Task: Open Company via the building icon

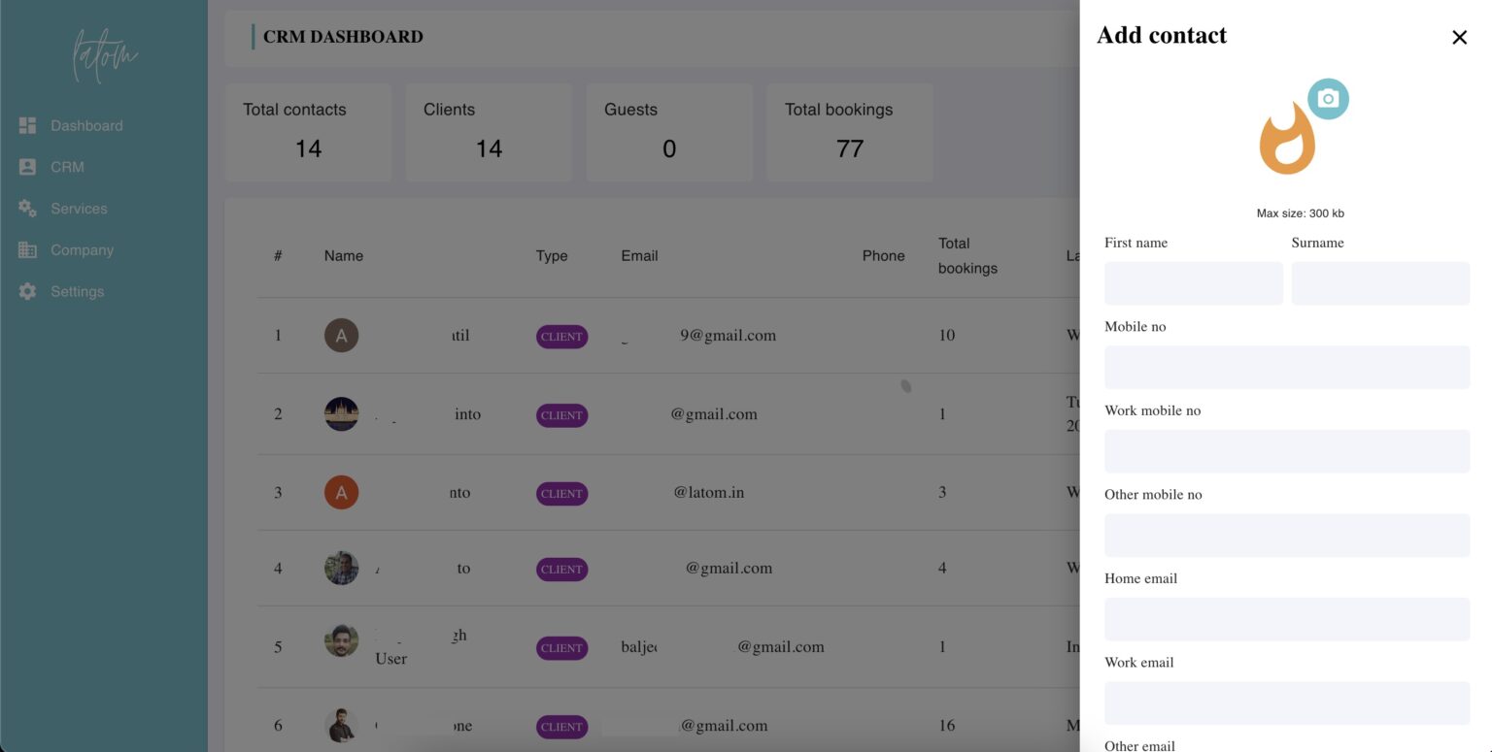Action: pos(25,249)
